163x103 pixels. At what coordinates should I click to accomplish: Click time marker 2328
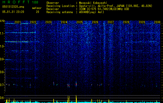point(126,22)
